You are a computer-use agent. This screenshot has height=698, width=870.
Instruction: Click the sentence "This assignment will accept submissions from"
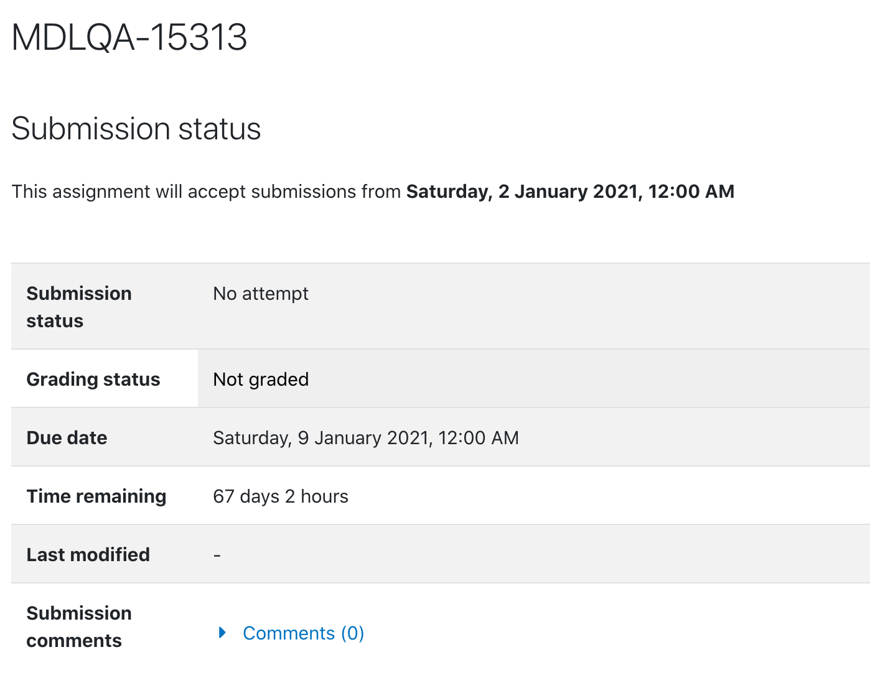coord(206,192)
